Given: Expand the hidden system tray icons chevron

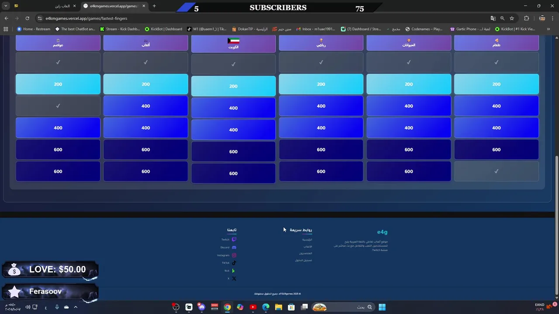Looking at the screenshot, I should [x=76, y=307].
